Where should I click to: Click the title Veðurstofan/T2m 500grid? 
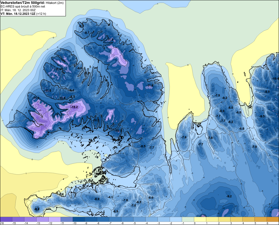23,3
